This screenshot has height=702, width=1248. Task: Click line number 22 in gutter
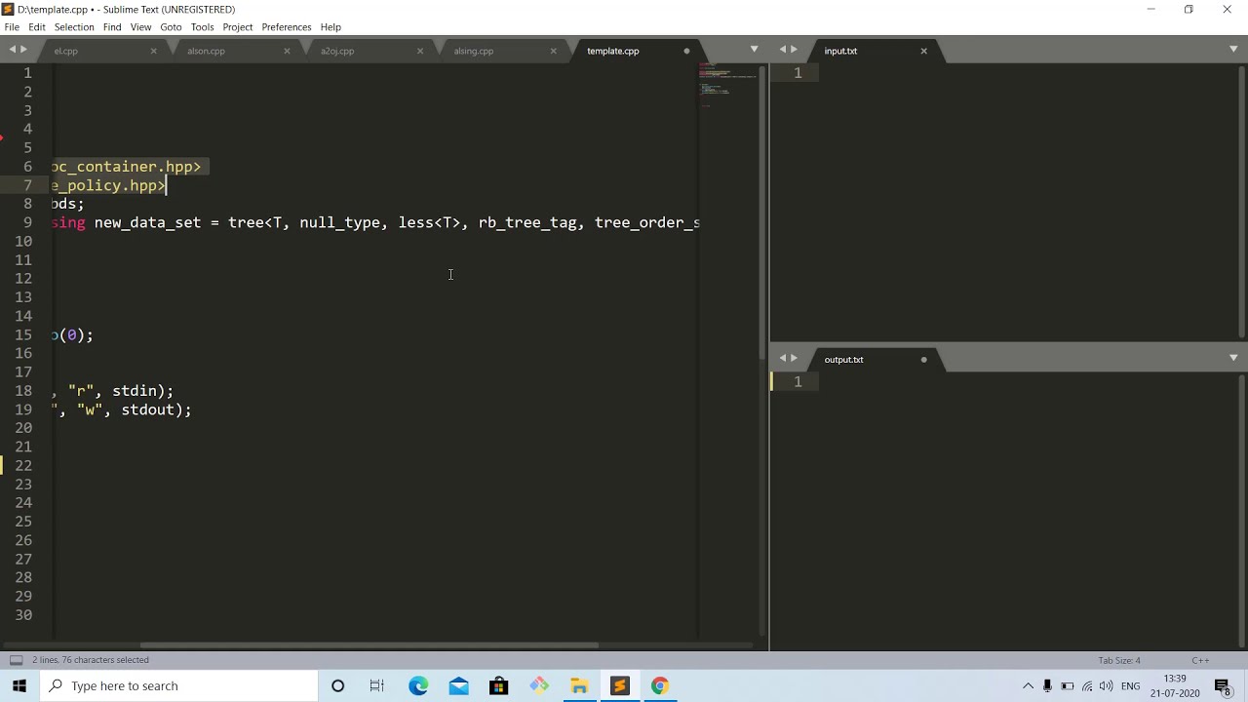point(23,465)
